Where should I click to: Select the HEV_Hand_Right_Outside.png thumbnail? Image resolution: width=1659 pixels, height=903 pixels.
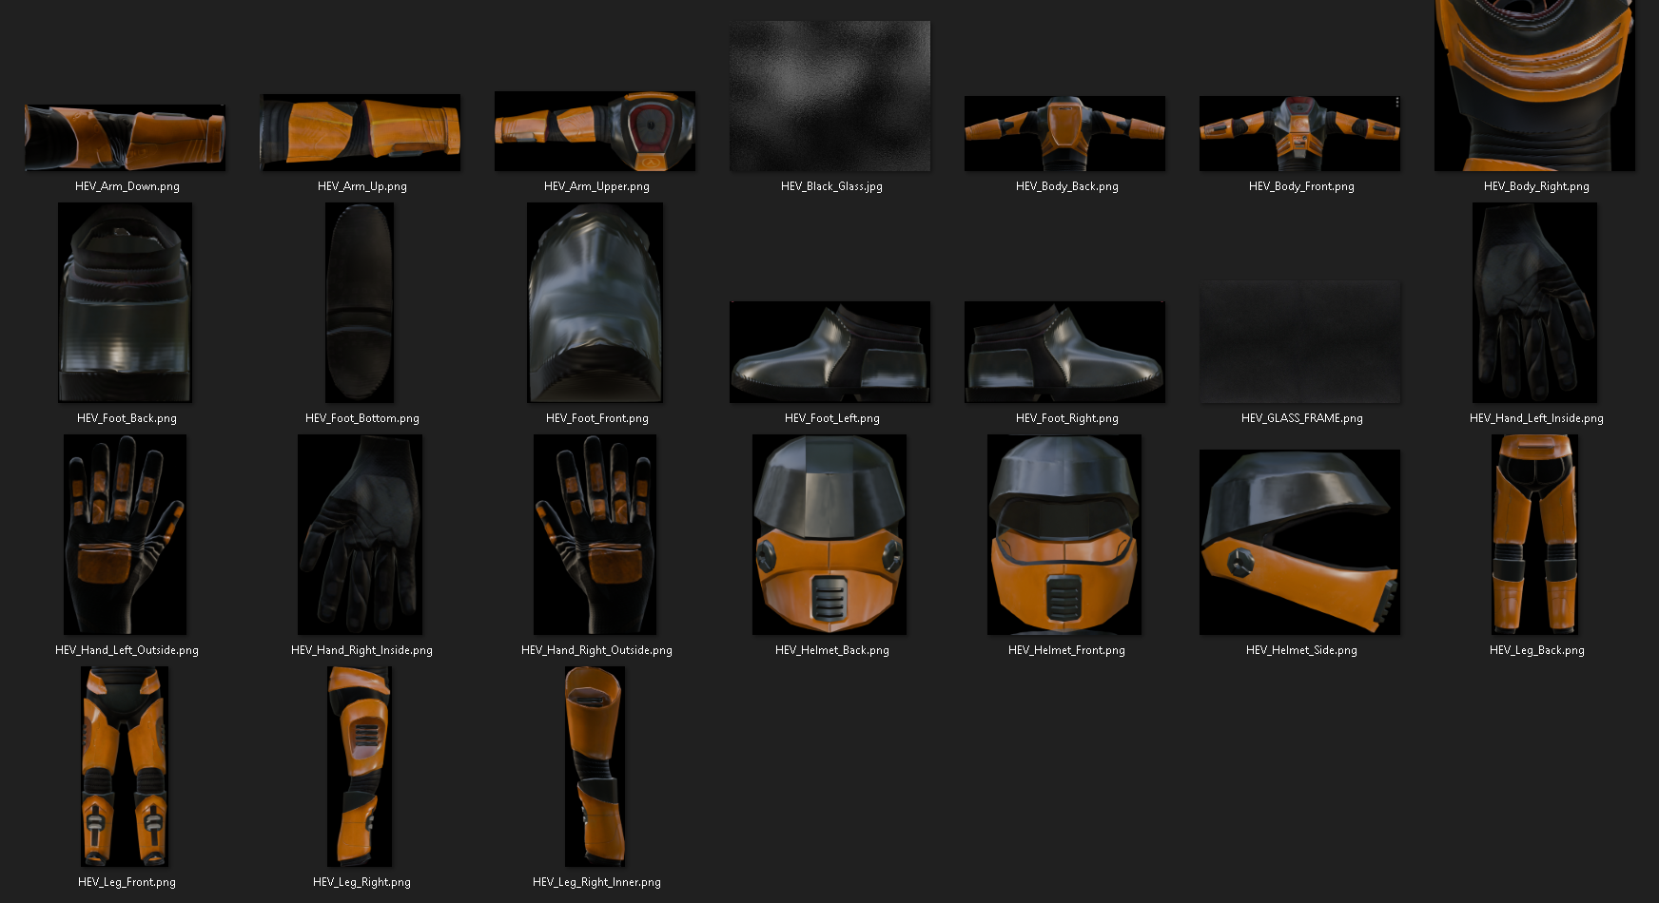click(x=595, y=534)
